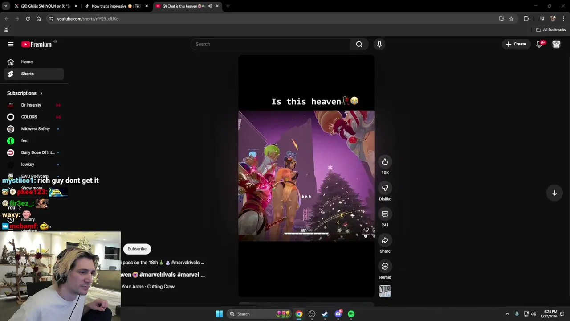Open Chrome media control icon
This screenshot has height=321, width=570.
coord(542,19)
